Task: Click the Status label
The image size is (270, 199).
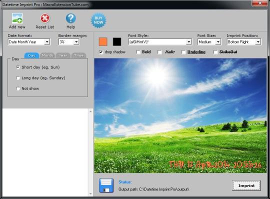Action: (x=125, y=182)
